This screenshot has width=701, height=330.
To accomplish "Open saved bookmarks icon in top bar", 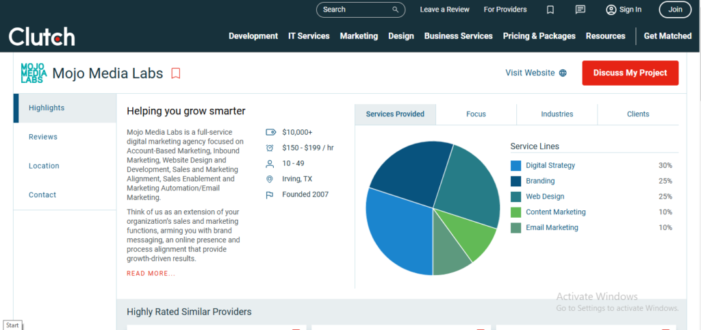I will 550,10.
